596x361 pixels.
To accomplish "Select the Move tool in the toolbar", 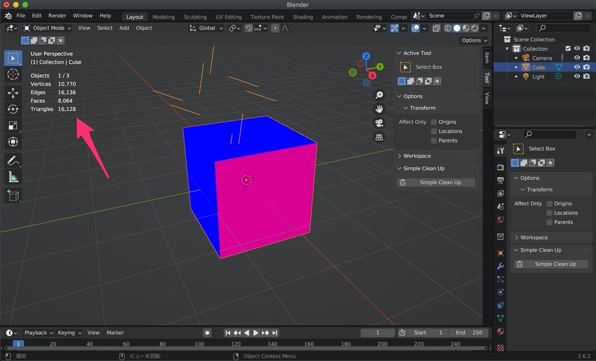I will coord(13,92).
